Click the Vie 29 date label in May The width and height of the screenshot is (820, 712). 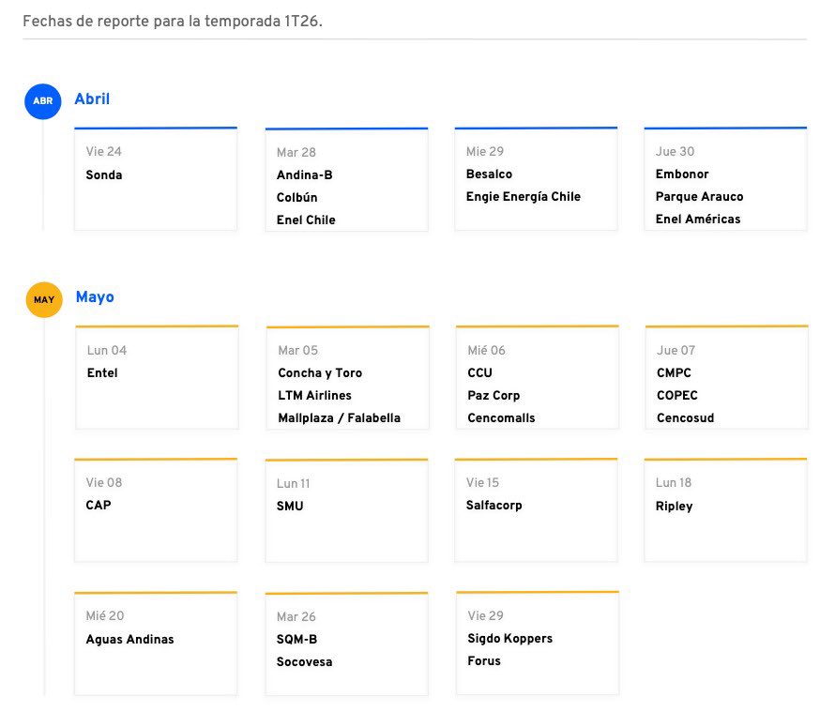[x=485, y=615]
